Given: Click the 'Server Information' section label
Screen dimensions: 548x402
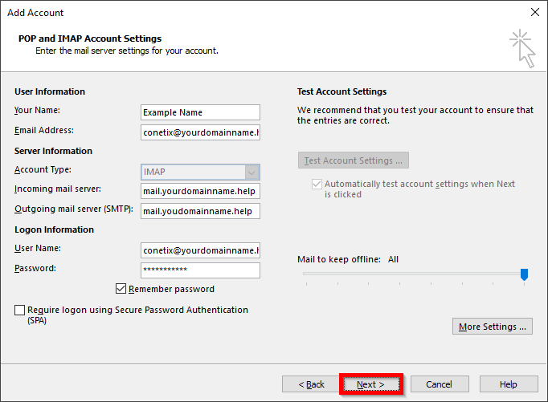Looking at the screenshot, I should tap(53, 151).
